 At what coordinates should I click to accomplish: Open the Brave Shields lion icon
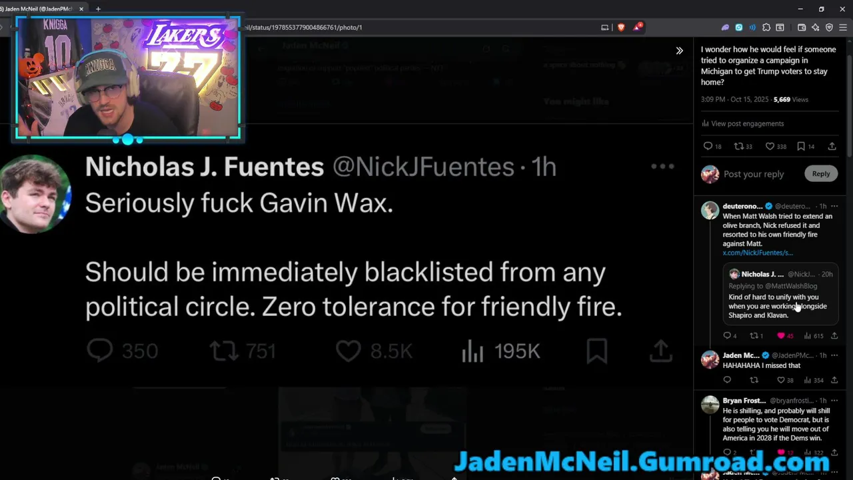[x=621, y=27]
